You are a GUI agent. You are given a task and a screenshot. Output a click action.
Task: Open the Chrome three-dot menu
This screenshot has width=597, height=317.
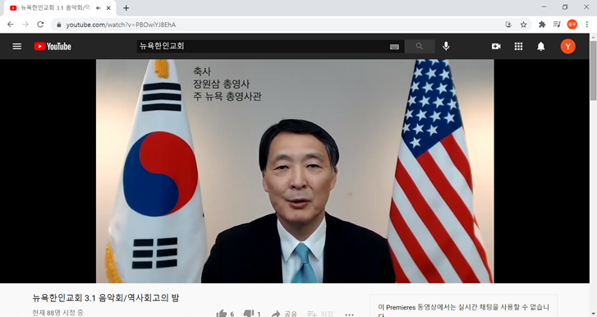tap(586, 25)
